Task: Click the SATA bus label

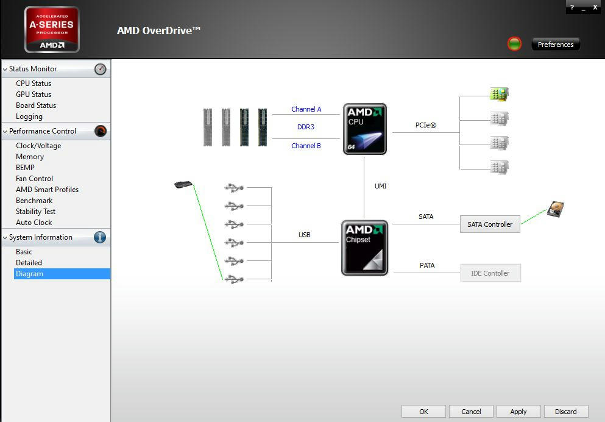Action: coord(426,216)
